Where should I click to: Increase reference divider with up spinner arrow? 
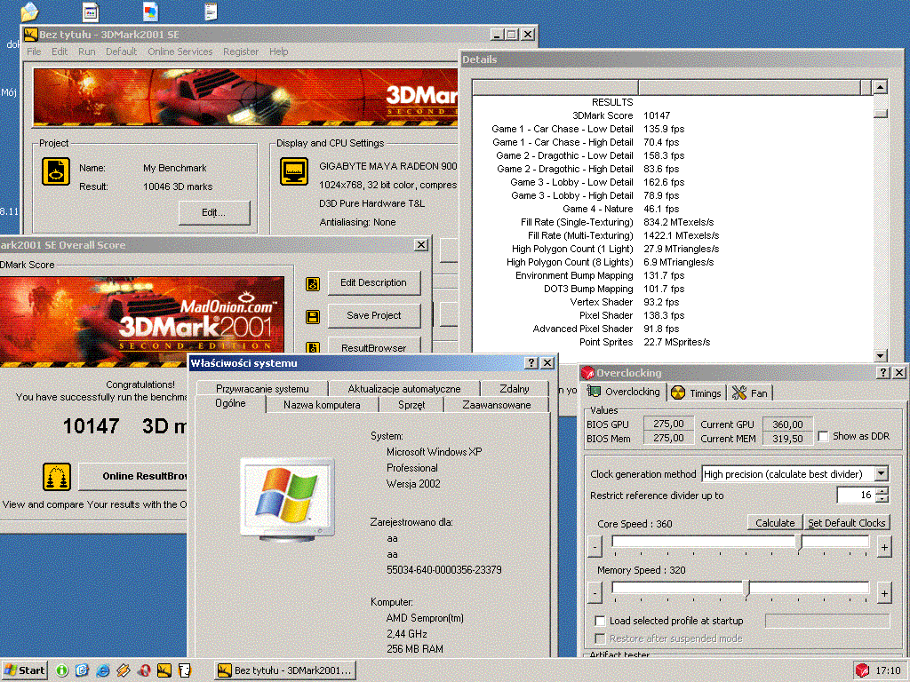point(882,491)
